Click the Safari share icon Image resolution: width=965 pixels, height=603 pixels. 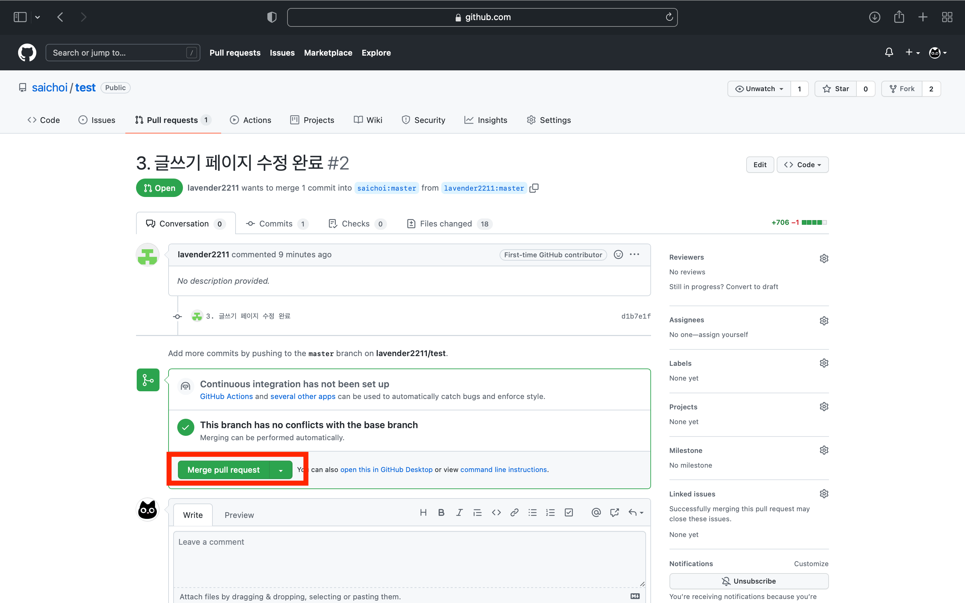point(899,17)
